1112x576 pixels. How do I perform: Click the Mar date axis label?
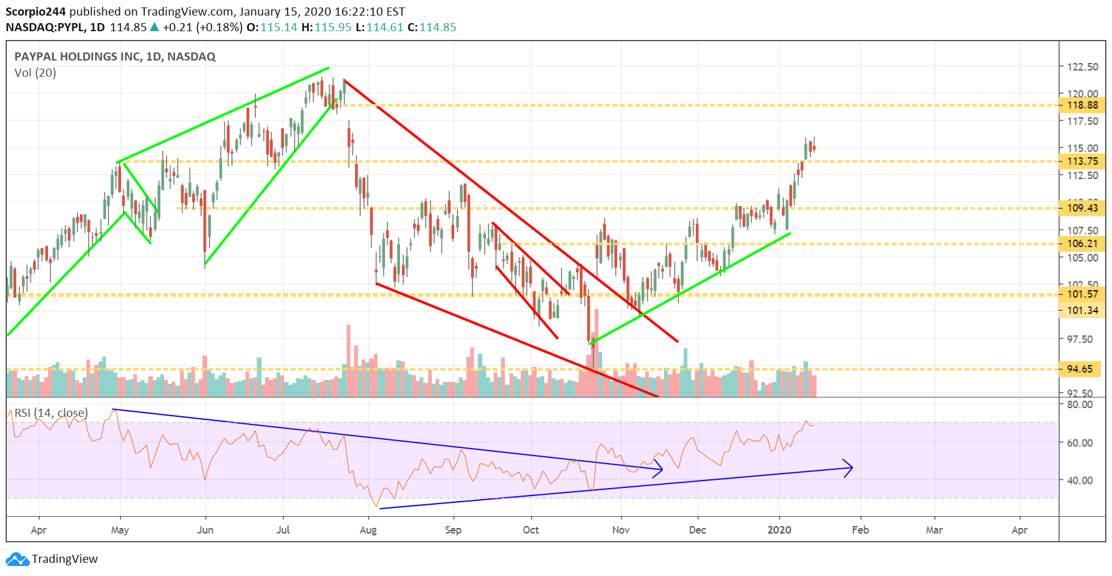[x=934, y=530]
